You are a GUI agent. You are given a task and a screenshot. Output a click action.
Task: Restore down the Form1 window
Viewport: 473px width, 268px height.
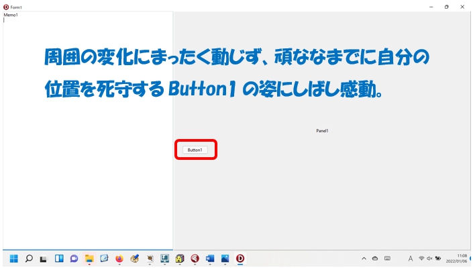point(446,7)
